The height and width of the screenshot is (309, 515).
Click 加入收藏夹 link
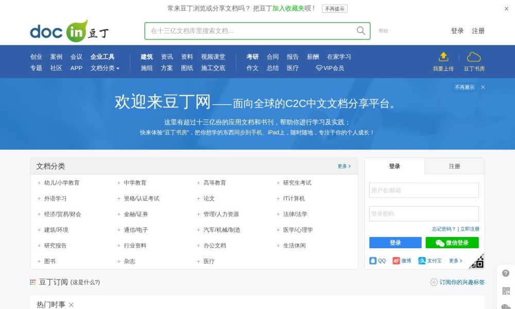[288, 9]
